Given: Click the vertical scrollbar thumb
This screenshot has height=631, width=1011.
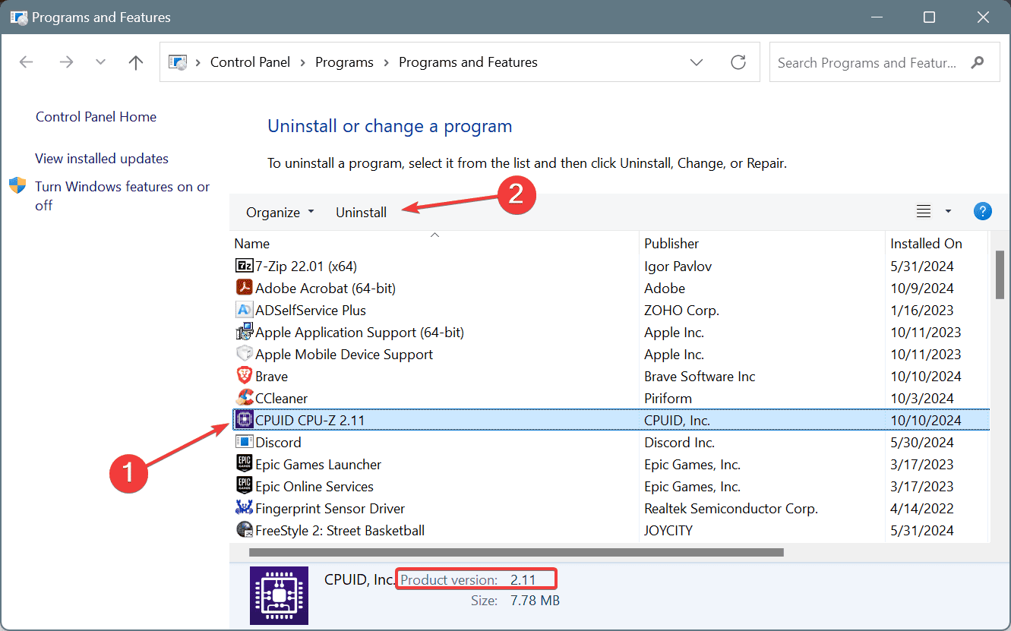Looking at the screenshot, I should click(x=1000, y=276).
